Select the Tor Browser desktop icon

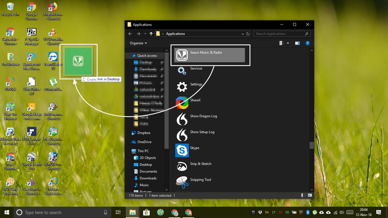[11, 59]
